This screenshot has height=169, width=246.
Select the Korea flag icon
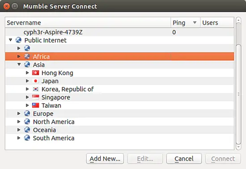tap(35, 89)
